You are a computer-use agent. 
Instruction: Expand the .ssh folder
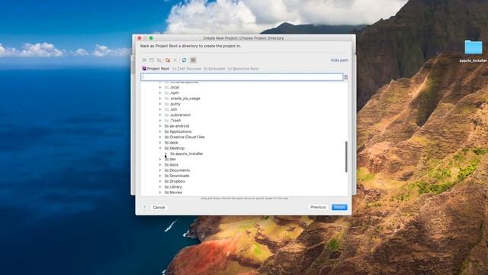tap(160, 109)
